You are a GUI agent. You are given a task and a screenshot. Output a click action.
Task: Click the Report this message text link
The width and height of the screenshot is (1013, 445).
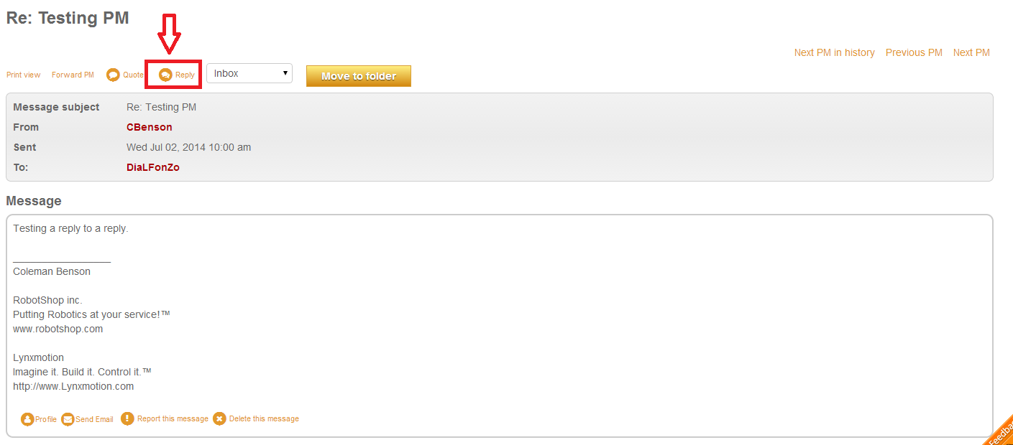tap(173, 418)
